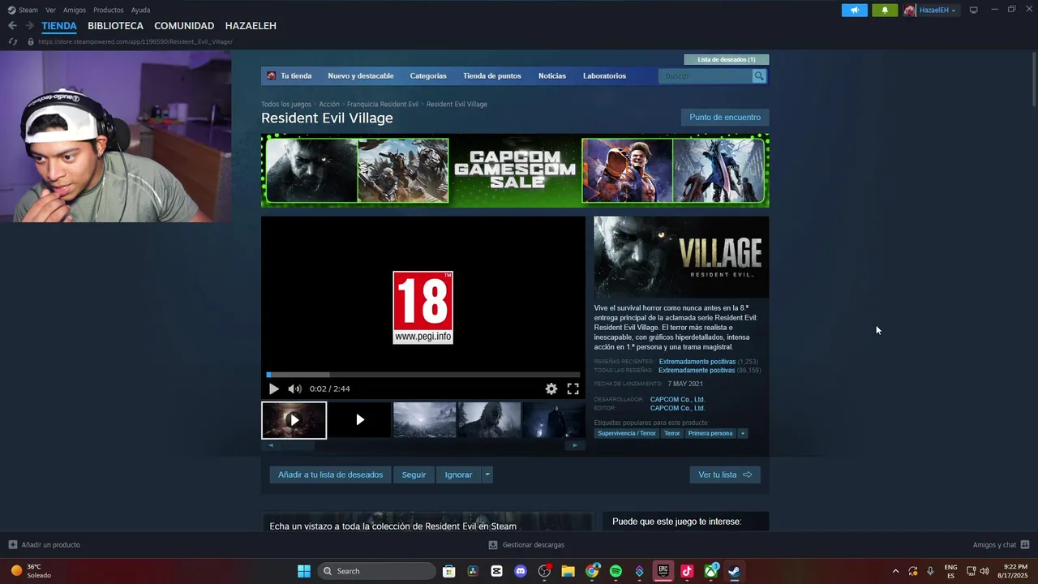Click Añadir a tu lista de deseados
Image resolution: width=1038 pixels, height=584 pixels.
(x=331, y=474)
